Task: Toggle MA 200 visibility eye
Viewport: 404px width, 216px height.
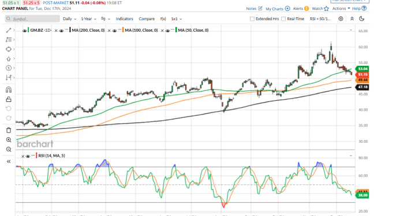Action: [x=61, y=31]
